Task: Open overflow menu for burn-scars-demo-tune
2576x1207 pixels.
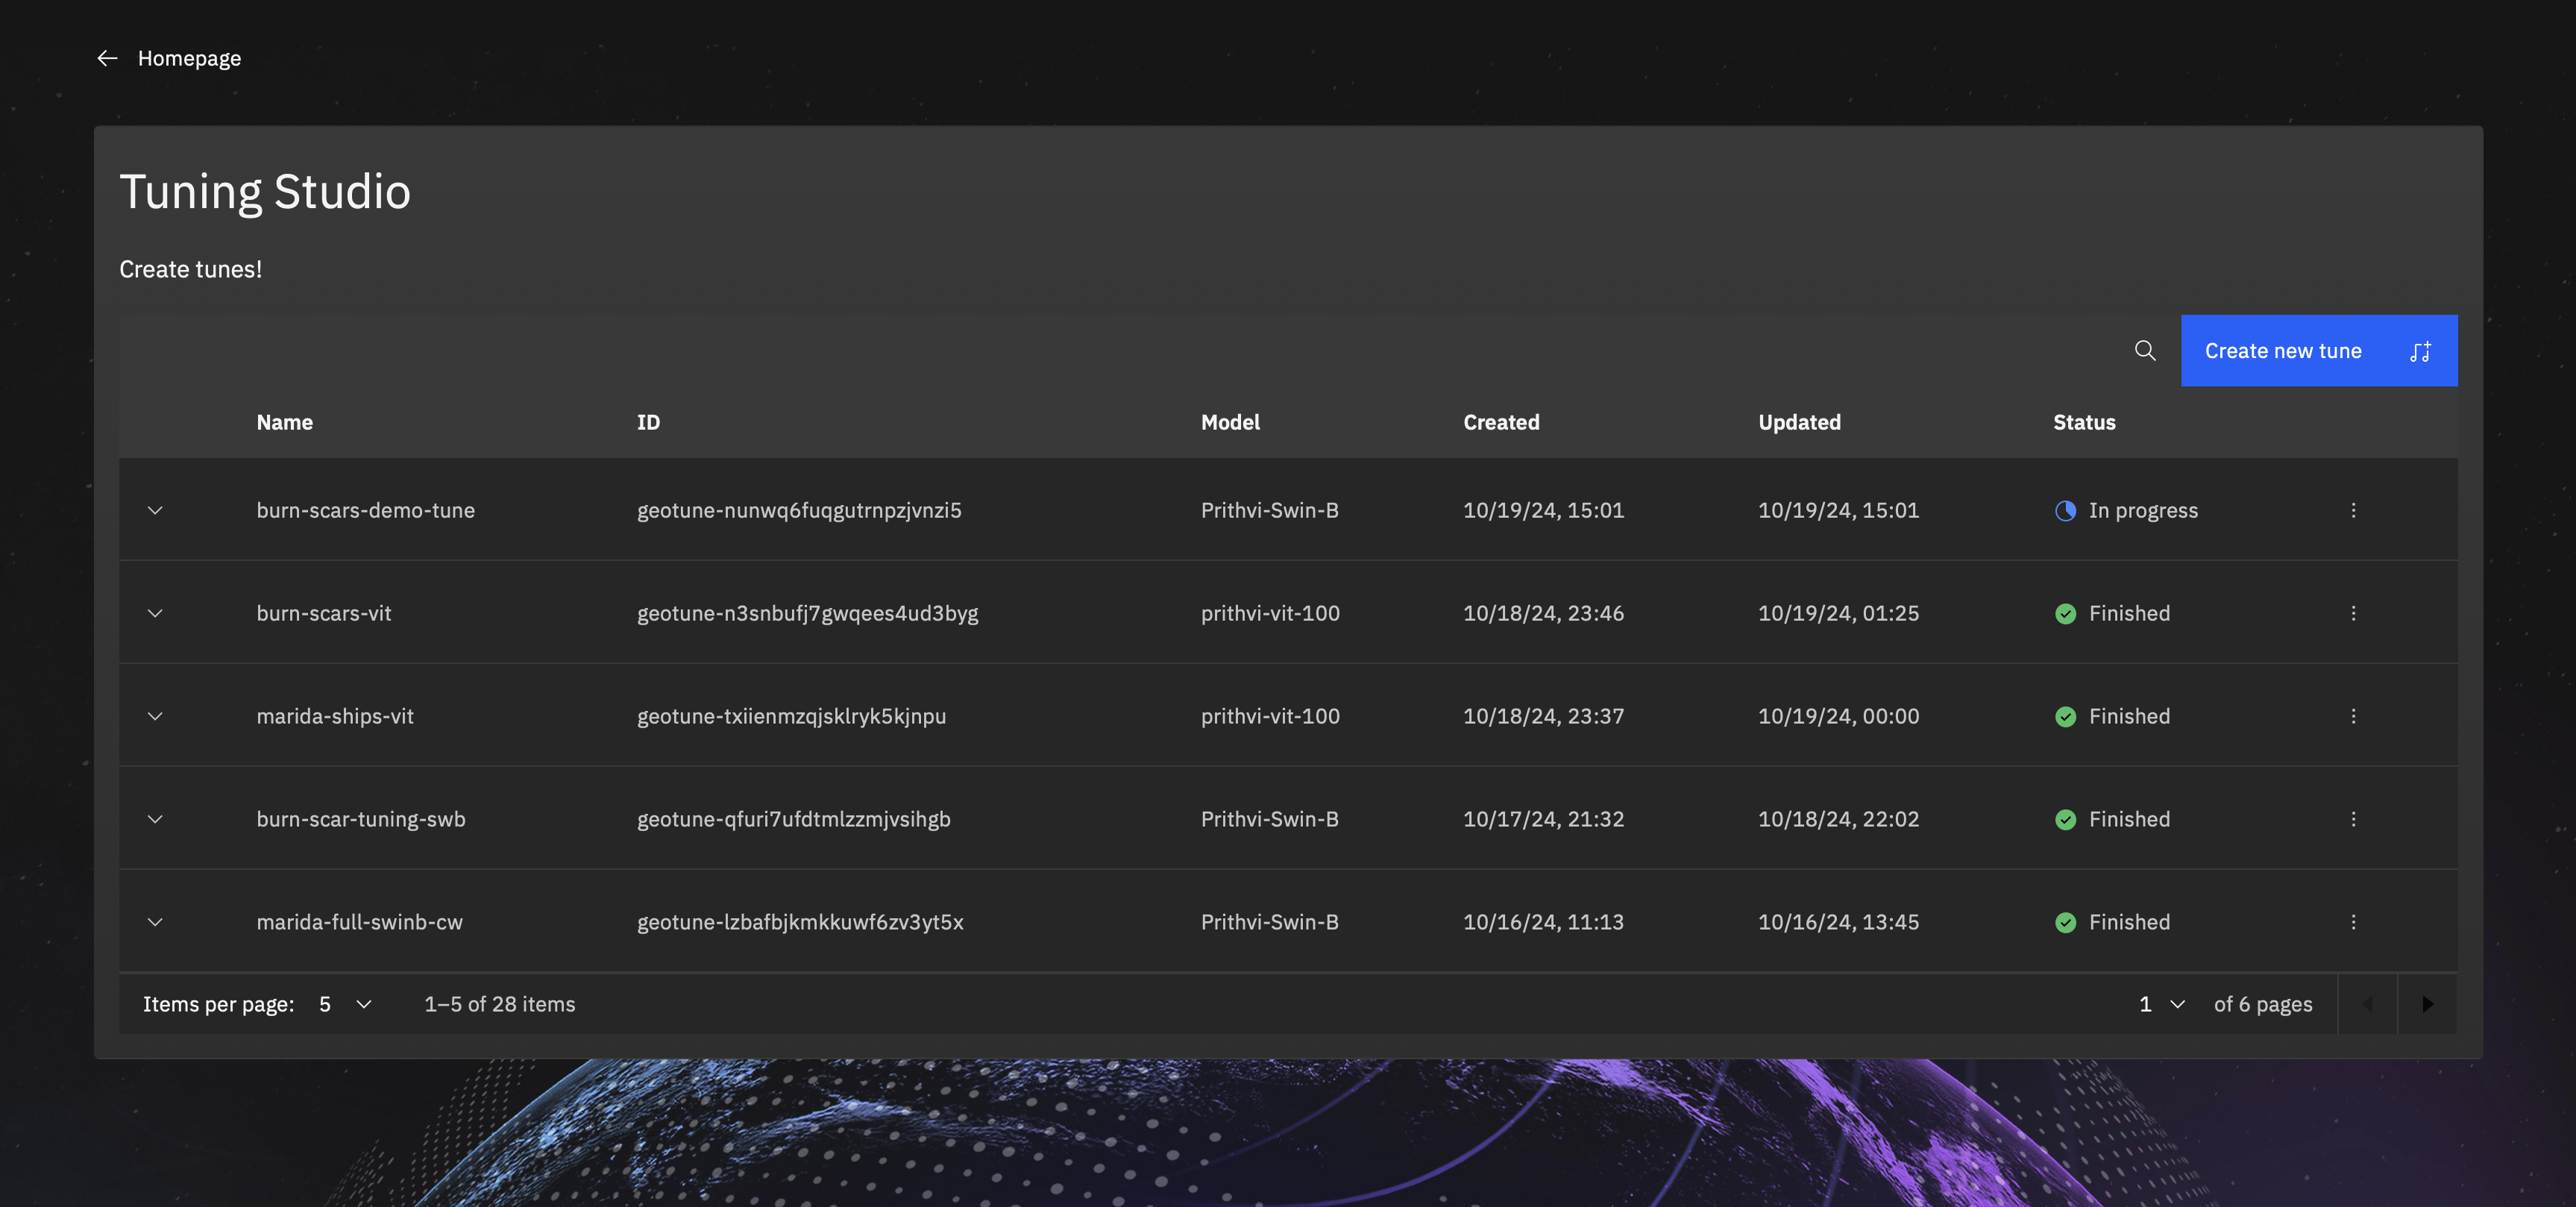Action: 2353,510
